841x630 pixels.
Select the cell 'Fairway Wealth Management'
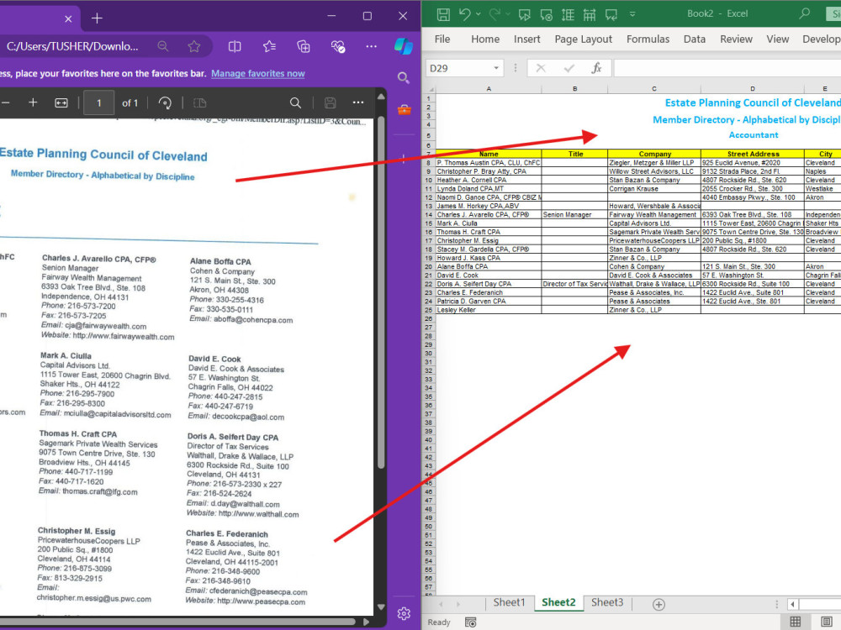(653, 214)
